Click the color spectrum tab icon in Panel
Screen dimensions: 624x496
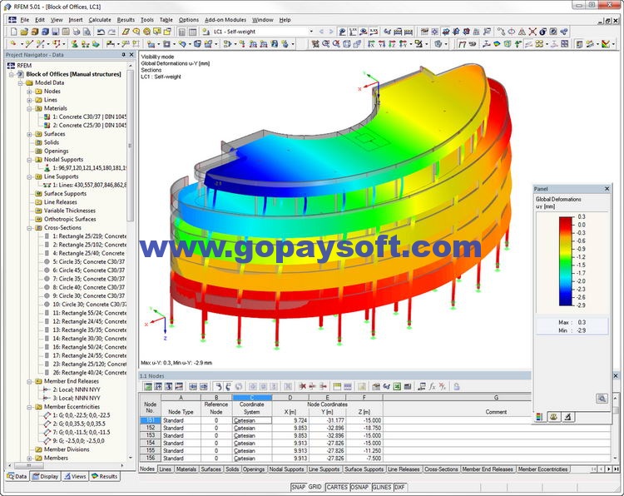click(540, 417)
